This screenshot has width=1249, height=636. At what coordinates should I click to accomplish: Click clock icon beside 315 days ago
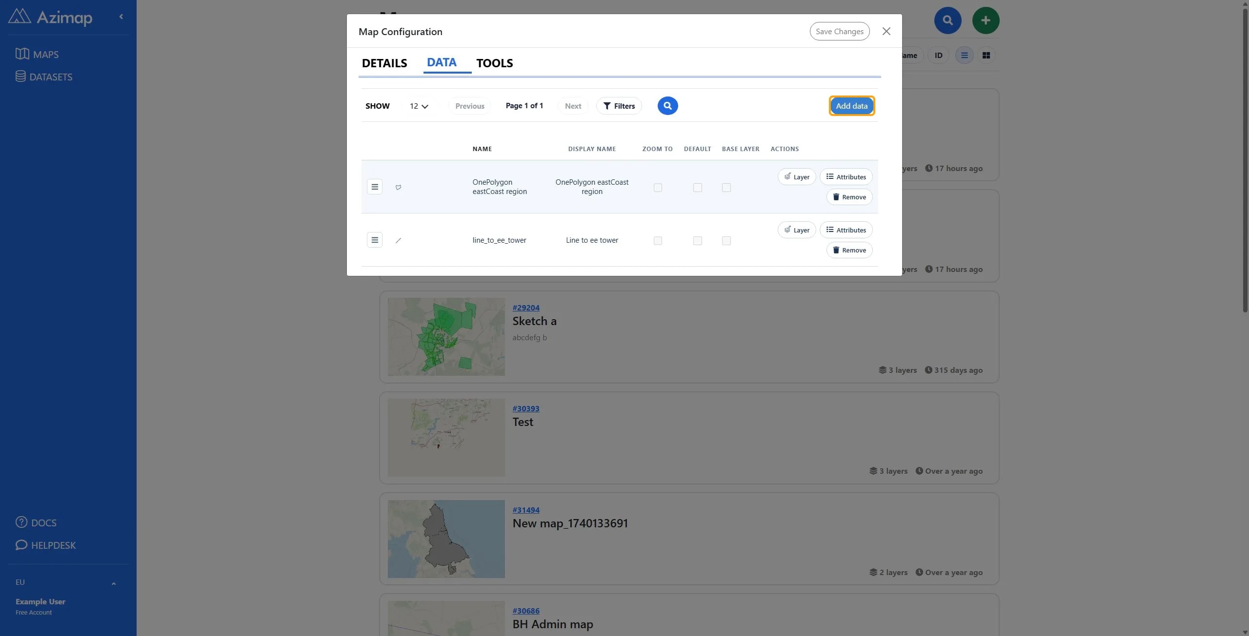(928, 370)
